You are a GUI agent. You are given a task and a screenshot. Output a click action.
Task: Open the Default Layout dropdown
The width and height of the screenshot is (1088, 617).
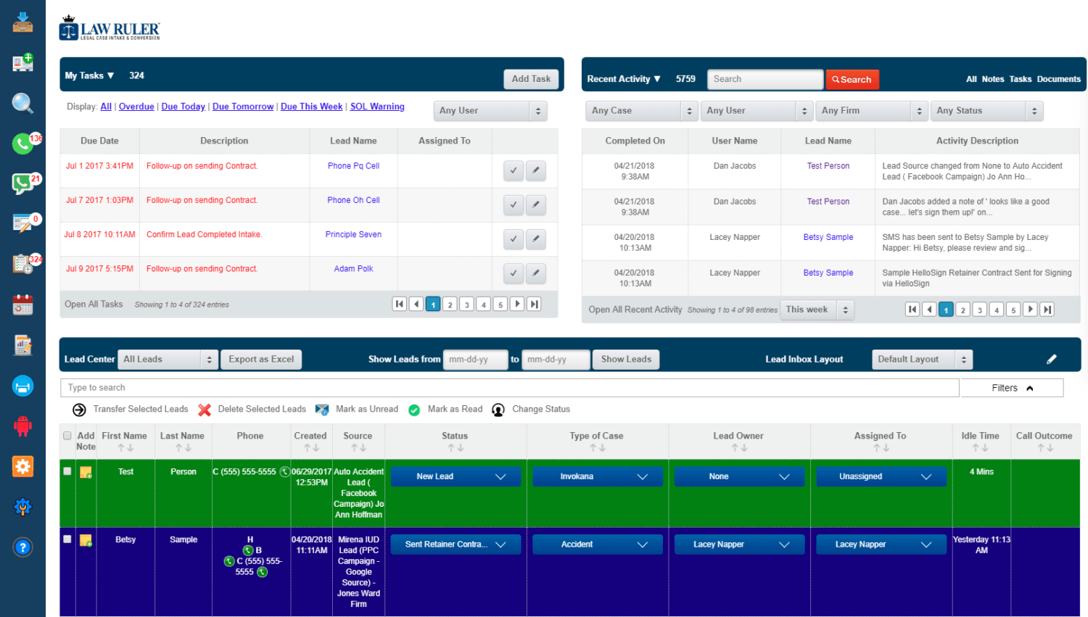[x=921, y=360]
